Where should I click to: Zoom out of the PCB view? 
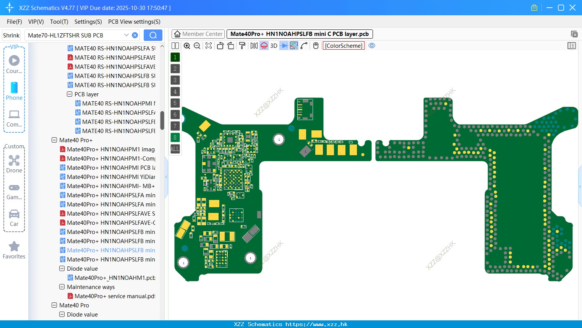(197, 45)
